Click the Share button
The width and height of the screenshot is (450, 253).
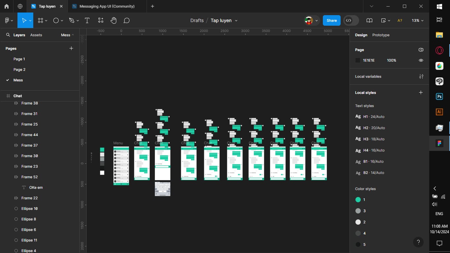331,20
